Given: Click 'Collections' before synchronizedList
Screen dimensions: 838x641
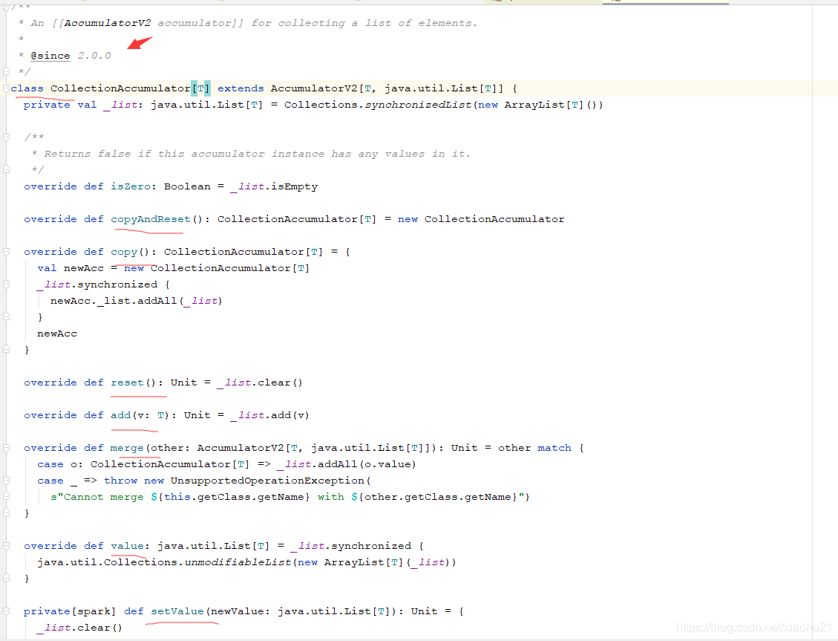Looking at the screenshot, I should [321, 105].
